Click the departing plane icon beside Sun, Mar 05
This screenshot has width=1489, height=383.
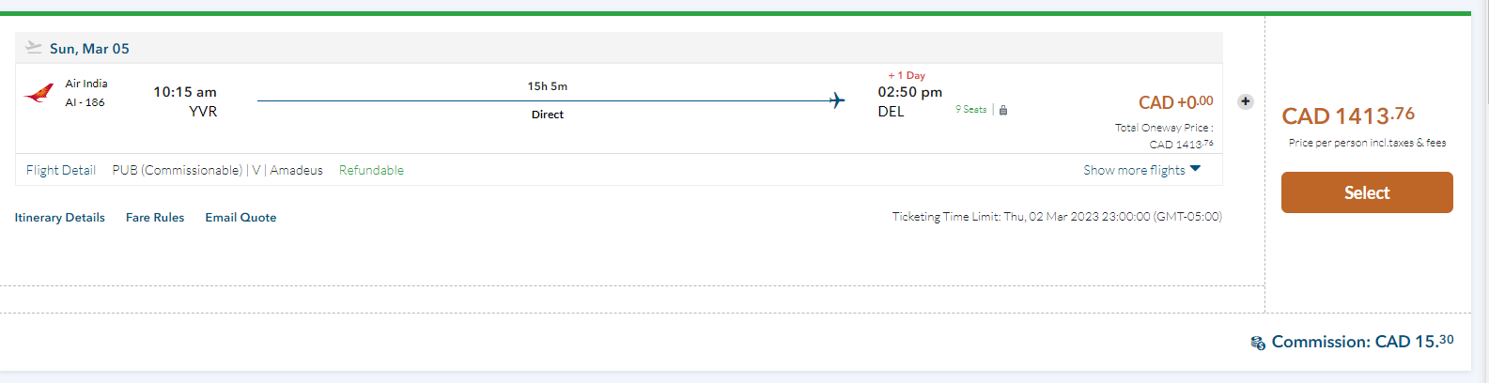tap(34, 47)
